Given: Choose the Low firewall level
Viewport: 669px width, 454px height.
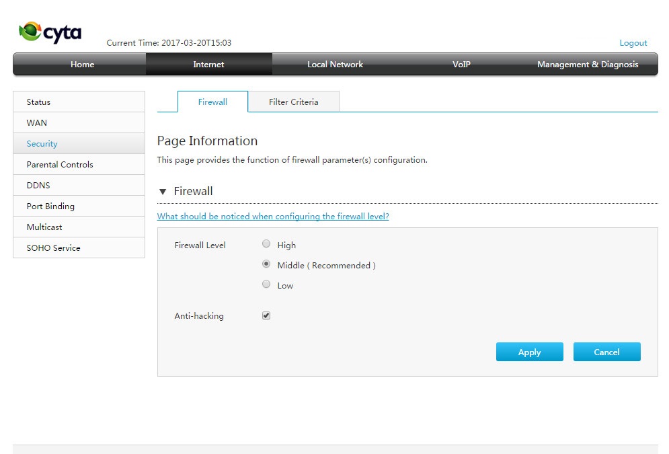Looking at the screenshot, I should pos(266,285).
